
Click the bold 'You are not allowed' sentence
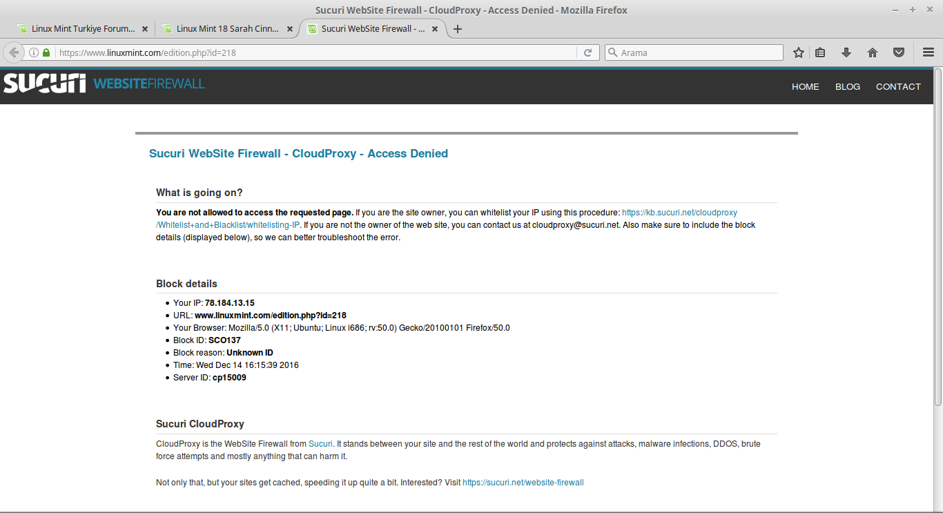(255, 213)
